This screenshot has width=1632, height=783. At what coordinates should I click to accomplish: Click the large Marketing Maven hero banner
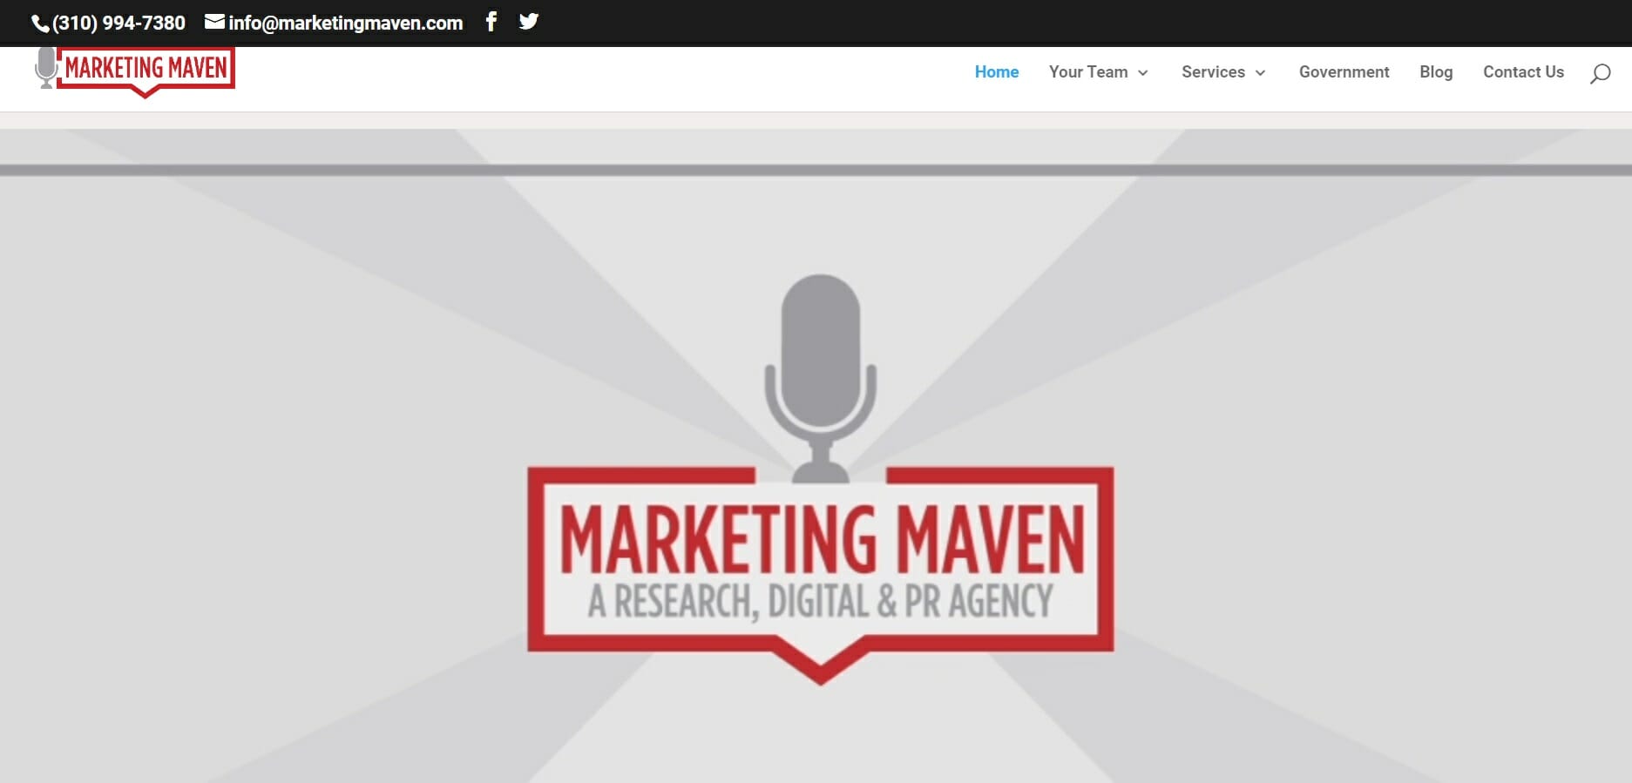point(820,480)
